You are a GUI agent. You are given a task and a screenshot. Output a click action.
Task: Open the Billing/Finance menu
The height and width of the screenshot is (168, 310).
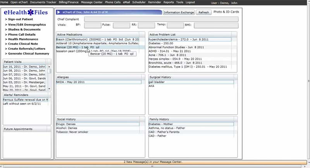coord(69,2)
